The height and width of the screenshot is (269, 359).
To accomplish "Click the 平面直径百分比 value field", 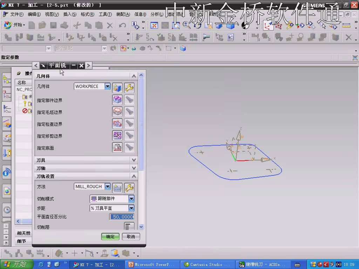I will point(122,216).
